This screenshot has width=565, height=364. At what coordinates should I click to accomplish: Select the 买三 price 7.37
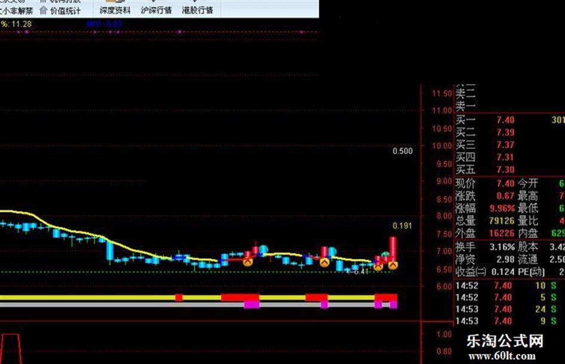tap(506, 145)
